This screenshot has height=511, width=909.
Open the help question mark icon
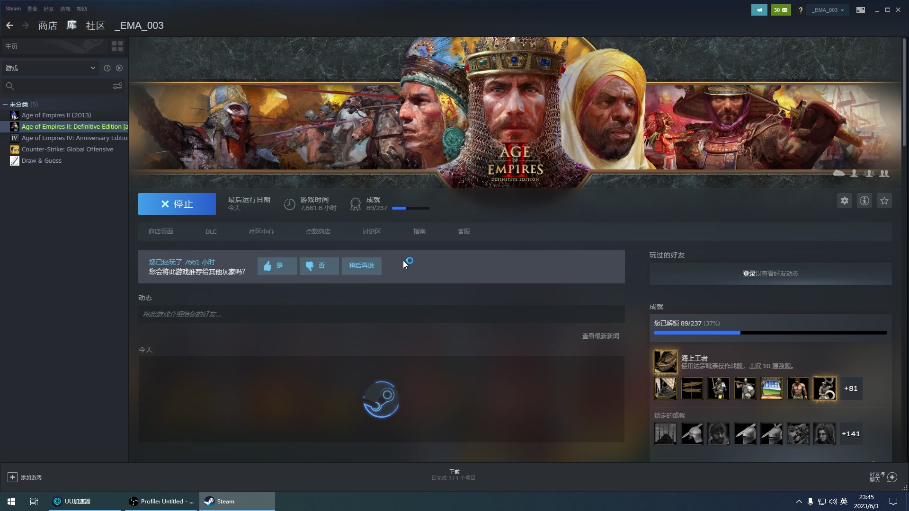pos(801,10)
